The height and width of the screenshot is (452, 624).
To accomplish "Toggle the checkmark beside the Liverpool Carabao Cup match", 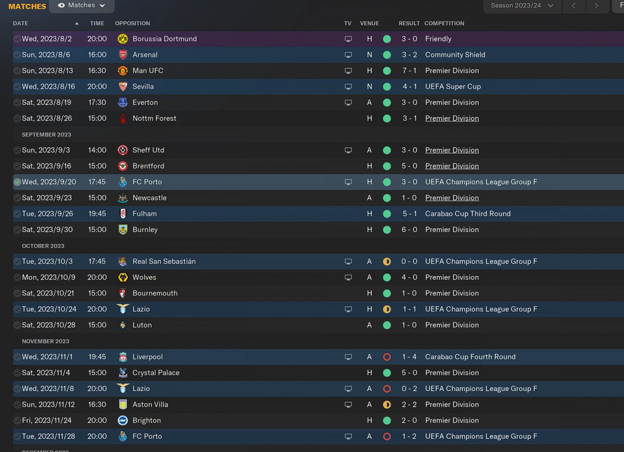I will pyautogui.click(x=18, y=357).
